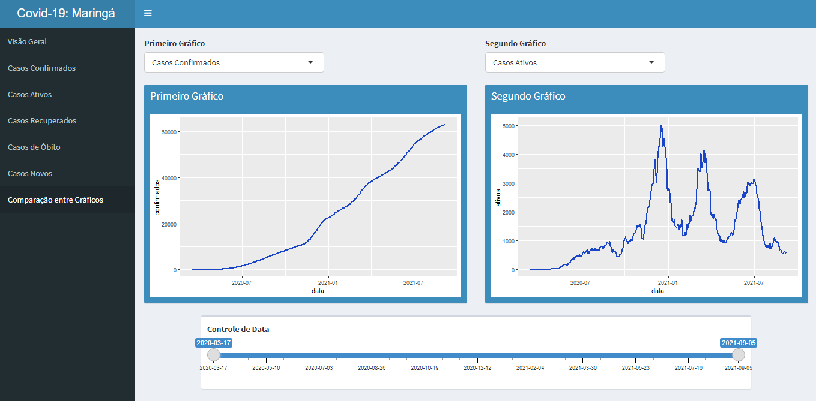816x401 pixels.
Task: Toggle the hamburger sidebar menu icon
Action: coord(148,13)
